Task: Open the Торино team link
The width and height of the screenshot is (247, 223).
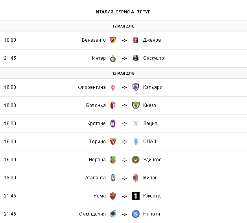Action: pos(97,142)
